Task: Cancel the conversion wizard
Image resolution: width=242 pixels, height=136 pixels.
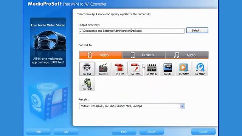Action: pos(203,132)
